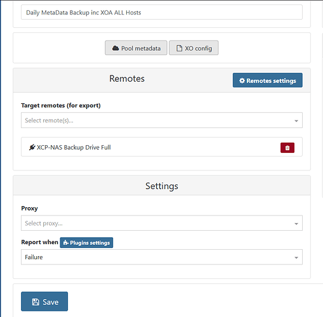
Task: Click the Select remote(s) search field
Action: tap(162, 120)
